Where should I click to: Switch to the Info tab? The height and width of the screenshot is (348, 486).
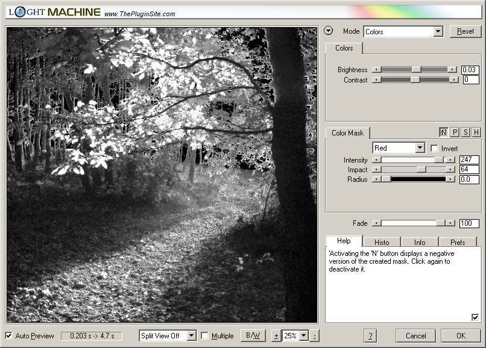click(x=420, y=243)
